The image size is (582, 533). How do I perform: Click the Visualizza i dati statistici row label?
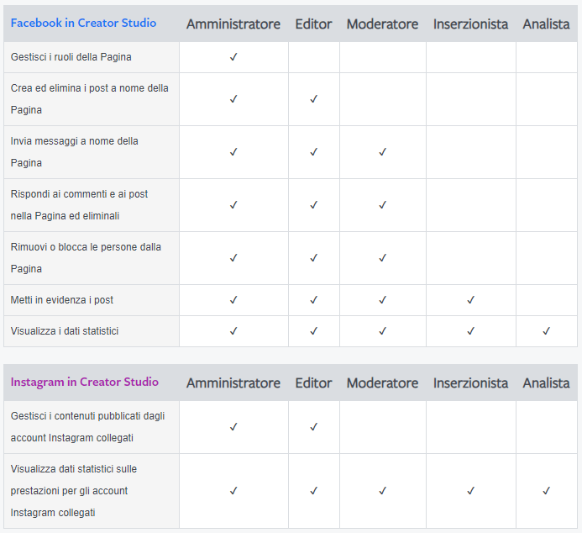click(x=65, y=331)
